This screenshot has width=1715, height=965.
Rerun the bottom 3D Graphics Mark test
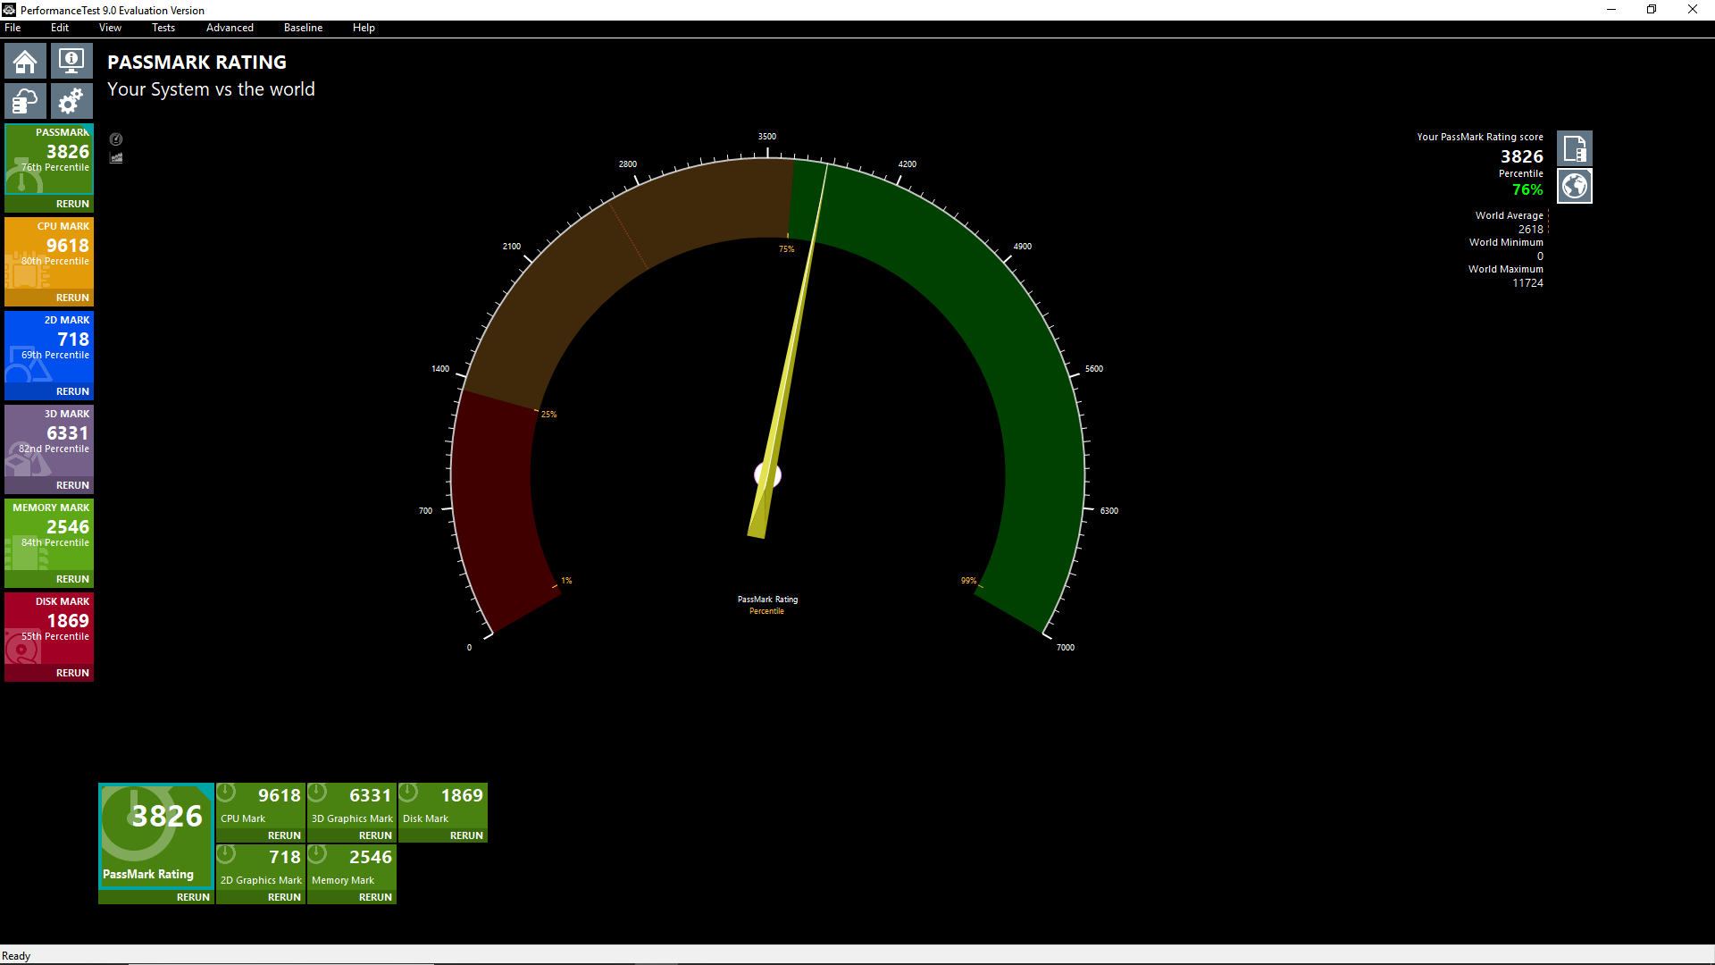coord(375,835)
